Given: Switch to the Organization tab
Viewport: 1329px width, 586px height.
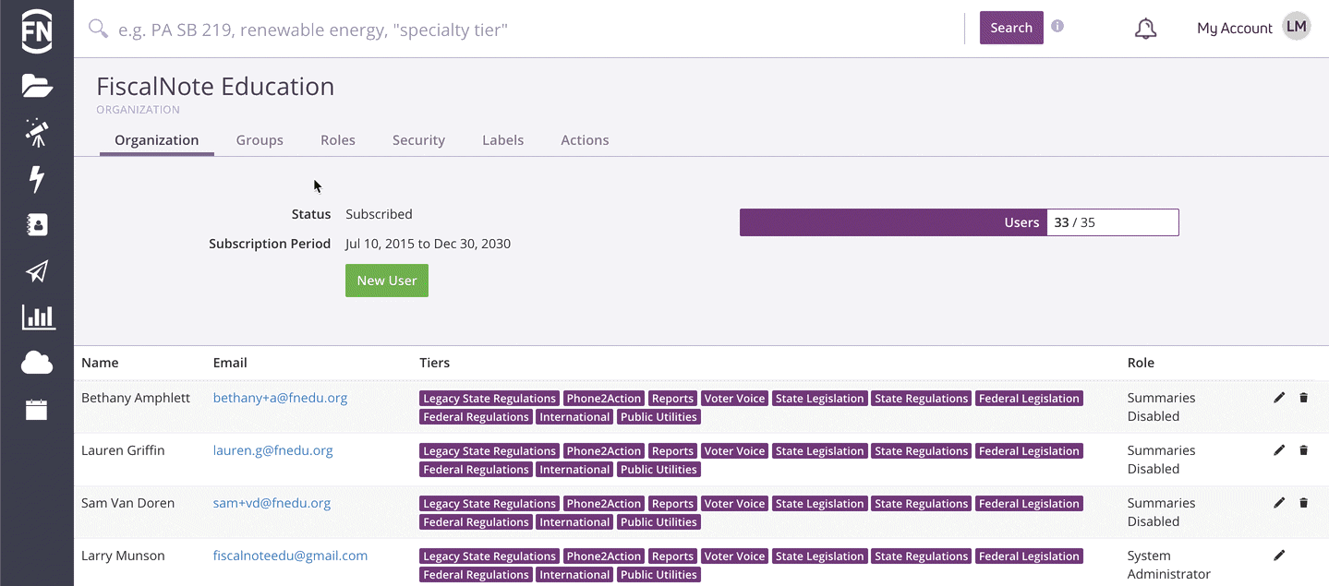Looking at the screenshot, I should [x=157, y=140].
